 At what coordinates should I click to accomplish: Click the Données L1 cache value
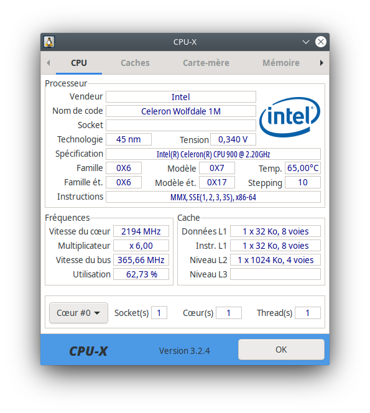click(x=275, y=231)
